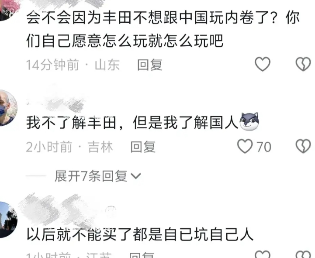The height and width of the screenshot is (258, 315).
Task: Dislike the Jilin comment about 了解国人
Action: click(x=303, y=146)
